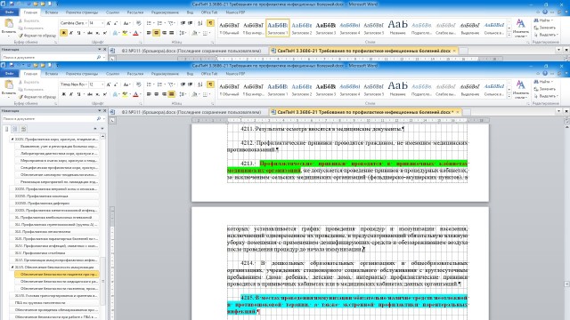Switch navigation pane to page thumbnails view
This screenshot has height=320, width=570.
(x=15, y=129)
